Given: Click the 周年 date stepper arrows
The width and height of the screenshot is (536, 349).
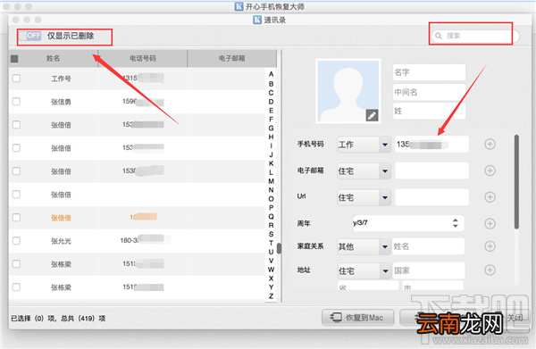Looking at the screenshot, I should pyautogui.click(x=456, y=223).
